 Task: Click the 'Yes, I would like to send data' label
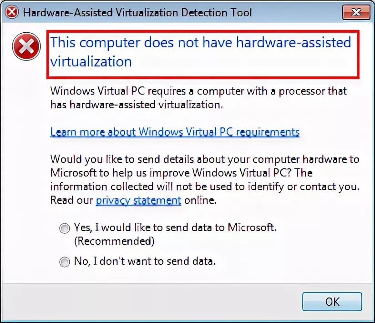tap(175, 227)
